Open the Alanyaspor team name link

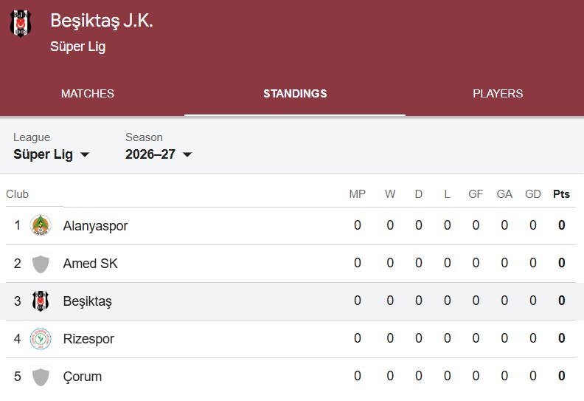95,226
